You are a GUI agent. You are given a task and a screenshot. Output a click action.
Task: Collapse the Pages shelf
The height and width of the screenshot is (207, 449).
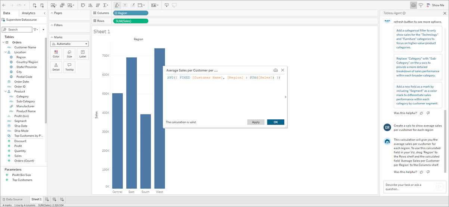[x=51, y=13]
